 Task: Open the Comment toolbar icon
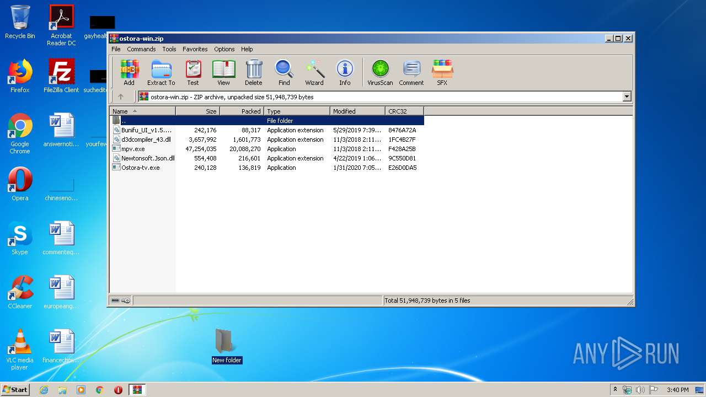pyautogui.click(x=411, y=73)
